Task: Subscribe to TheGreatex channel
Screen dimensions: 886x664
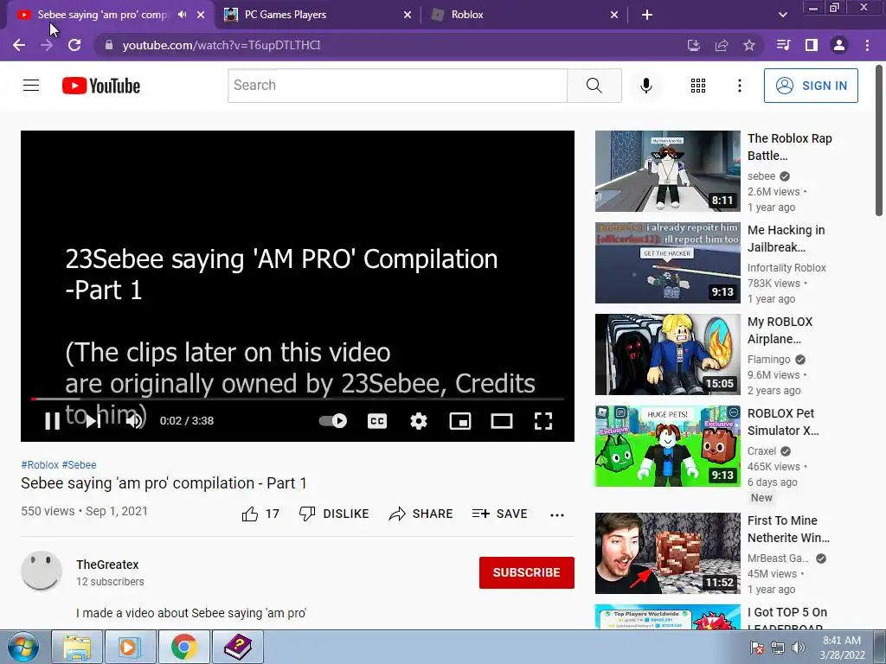Action: [x=527, y=572]
